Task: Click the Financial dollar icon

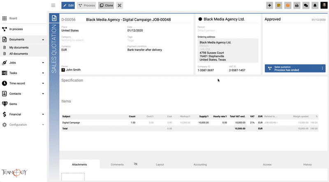Action: click(5, 114)
